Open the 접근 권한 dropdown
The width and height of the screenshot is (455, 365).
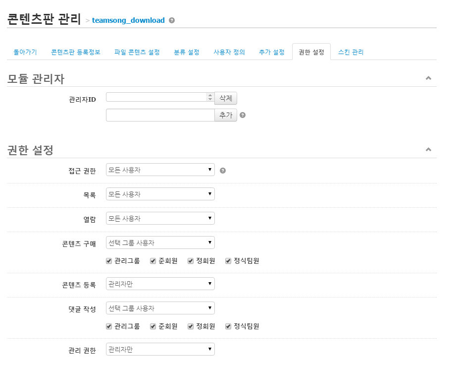pyautogui.click(x=160, y=170)
